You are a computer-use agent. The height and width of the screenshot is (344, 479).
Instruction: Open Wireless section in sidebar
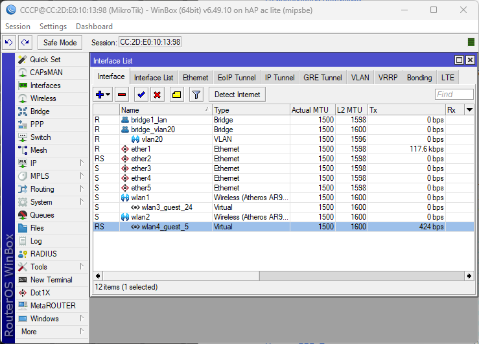coord(52,98)
